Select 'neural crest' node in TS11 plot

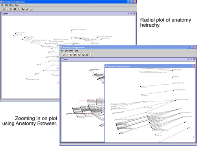click(x=20, y=33)
